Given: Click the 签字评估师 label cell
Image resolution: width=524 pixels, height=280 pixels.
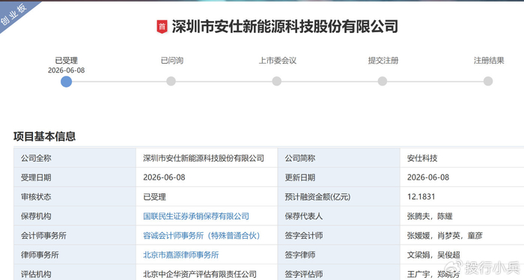Looking at the screenshot, I should (x=339, y=273).
